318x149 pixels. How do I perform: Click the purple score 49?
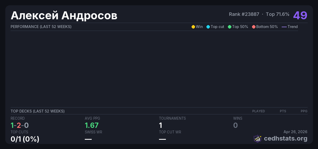point(300,15)
